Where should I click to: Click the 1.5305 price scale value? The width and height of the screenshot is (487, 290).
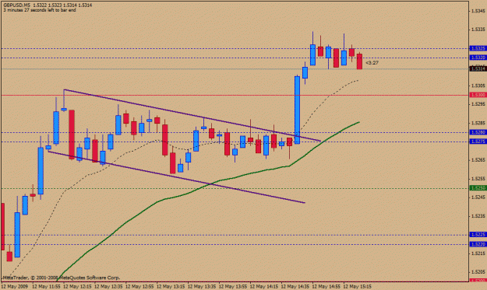[478, 86]
